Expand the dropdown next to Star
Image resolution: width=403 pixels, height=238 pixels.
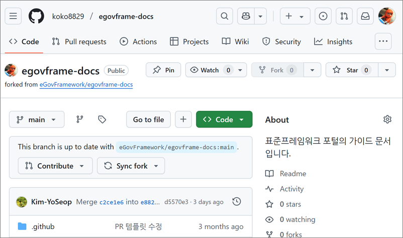387,70
